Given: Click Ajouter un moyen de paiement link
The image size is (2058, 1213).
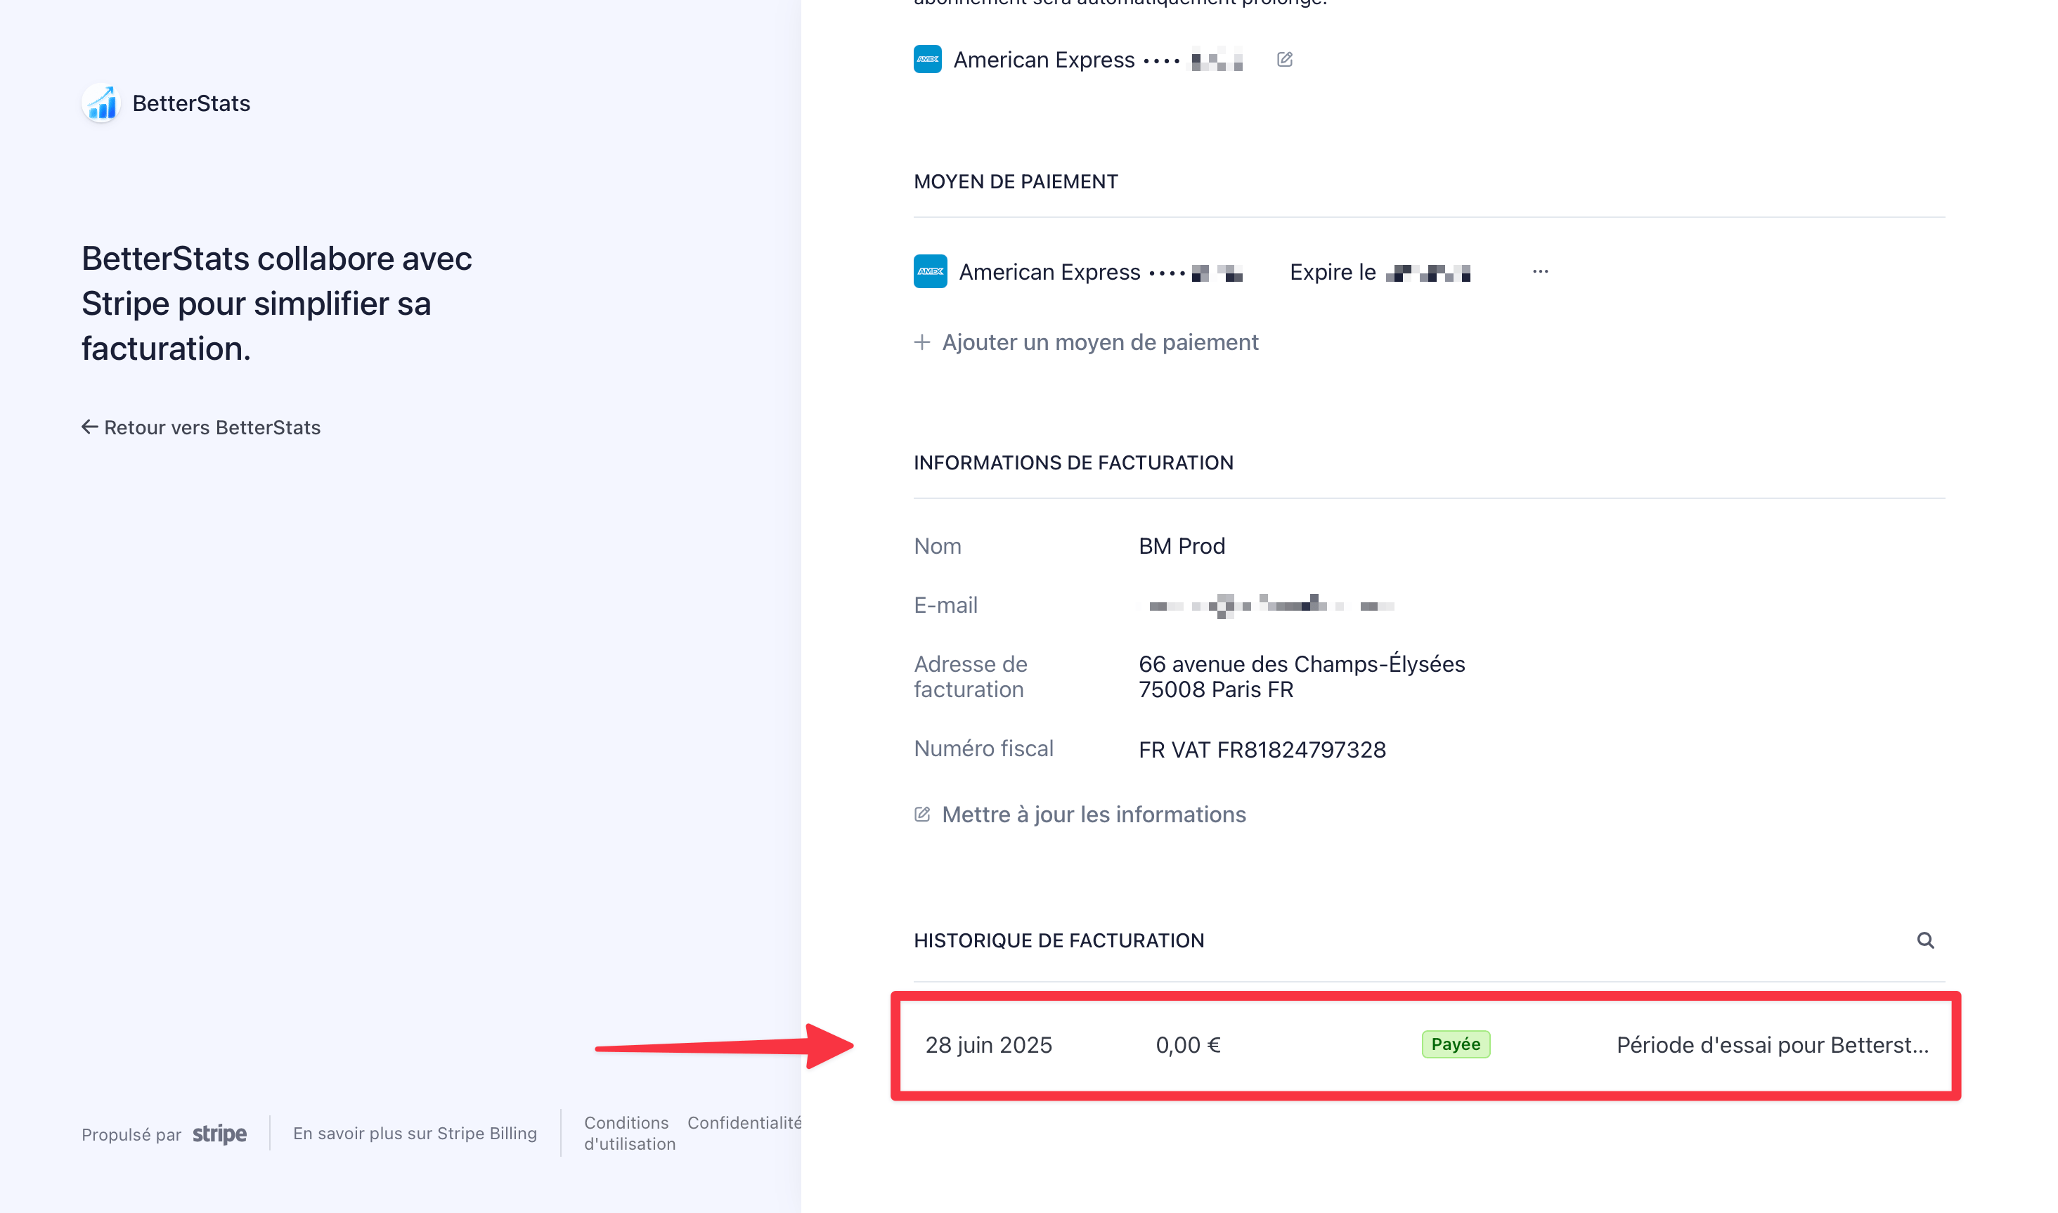Looking at the screenshot, I should pos(1099,342).
